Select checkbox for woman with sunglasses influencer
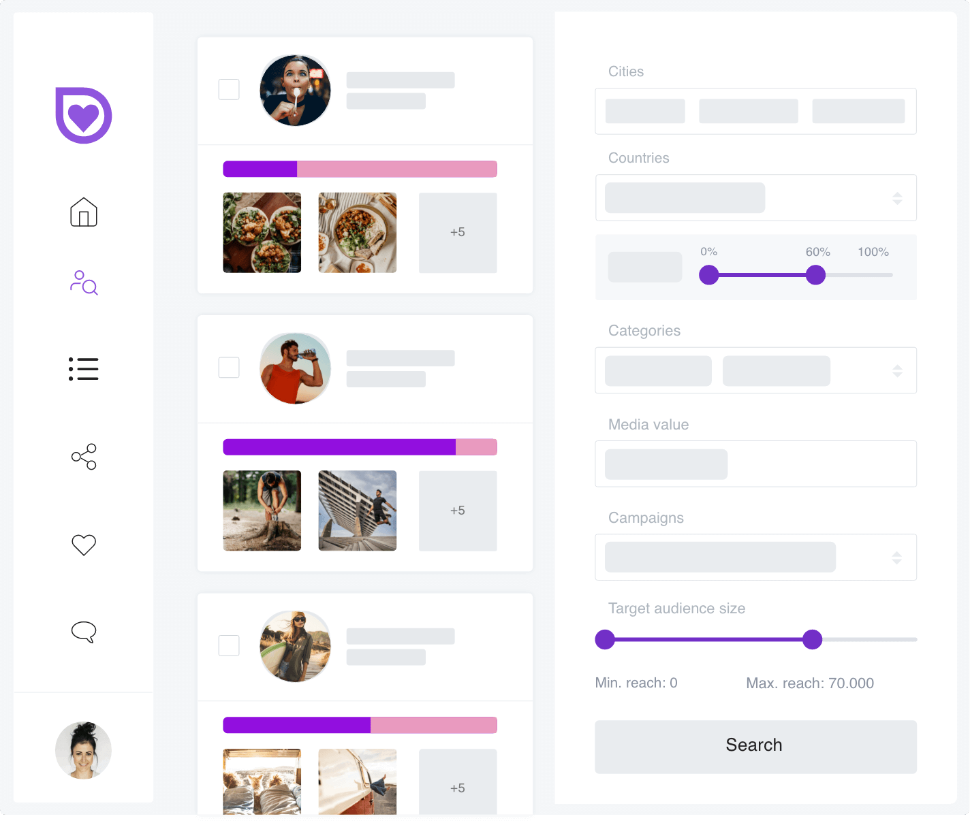970x825 pixels. 229,645
